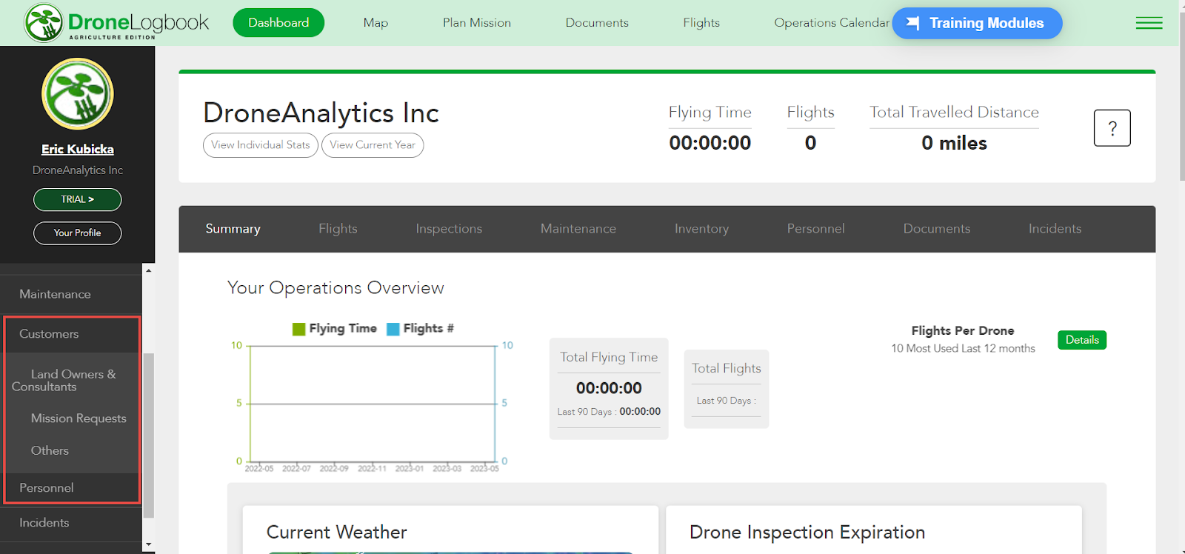Open Documents in the top navigation

(x=597, y=23)
